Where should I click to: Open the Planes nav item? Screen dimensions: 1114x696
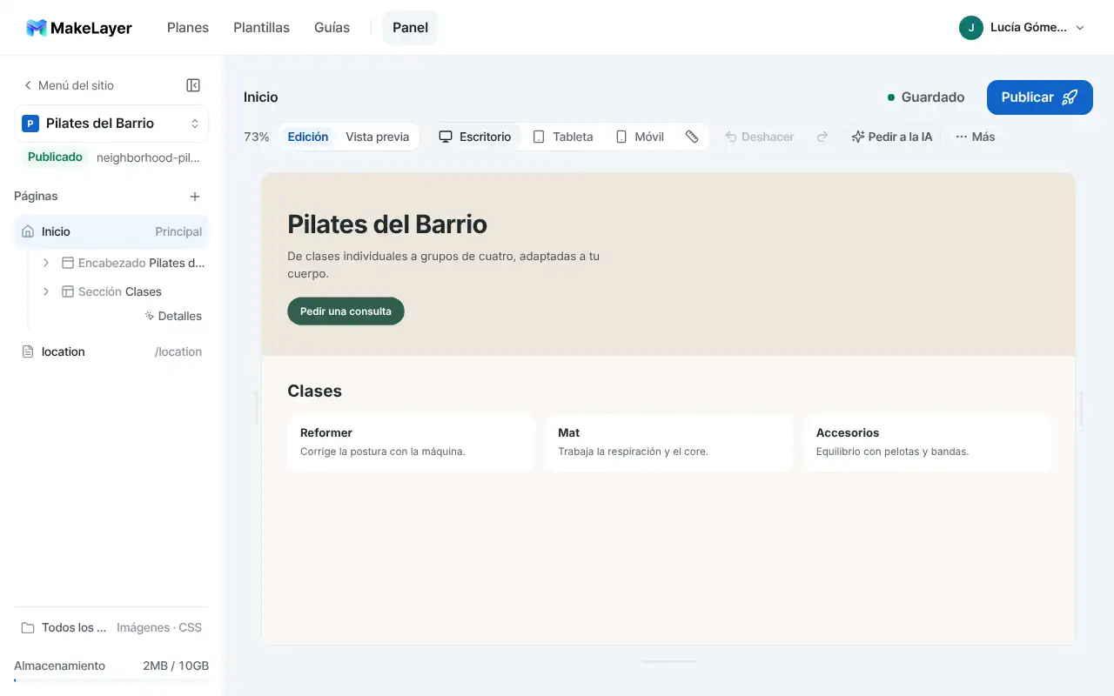(188, 28)
